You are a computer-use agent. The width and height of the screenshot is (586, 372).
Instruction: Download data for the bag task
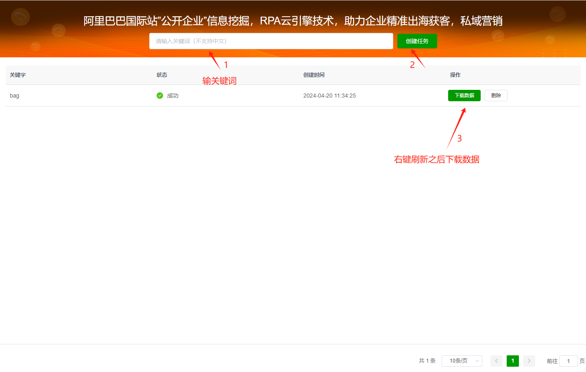point(464,96)
